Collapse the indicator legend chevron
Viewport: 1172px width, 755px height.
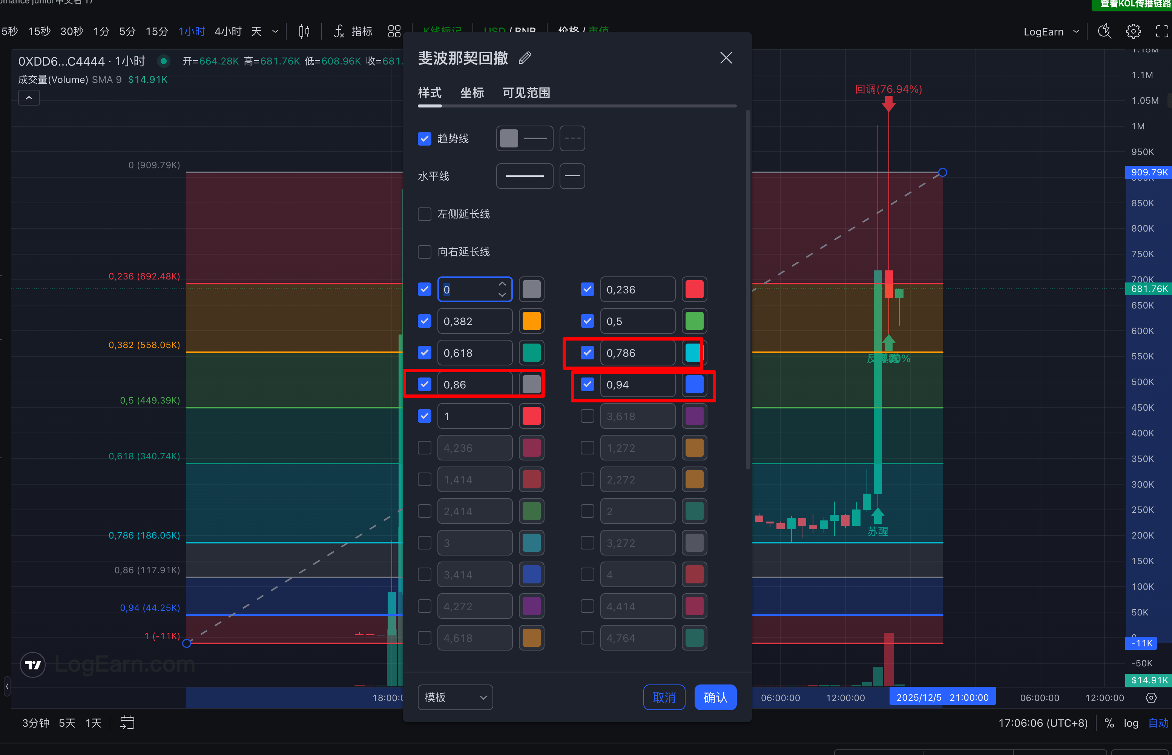29,98
